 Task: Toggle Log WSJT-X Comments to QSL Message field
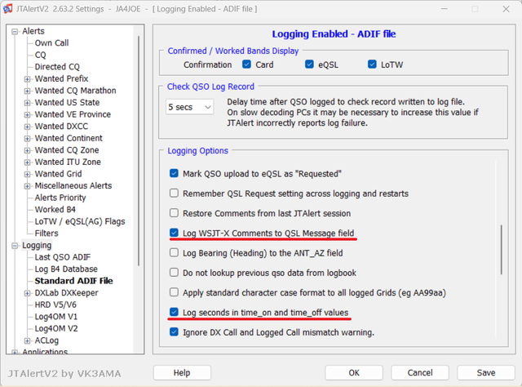pyautogui.click(x=174, y=233)
